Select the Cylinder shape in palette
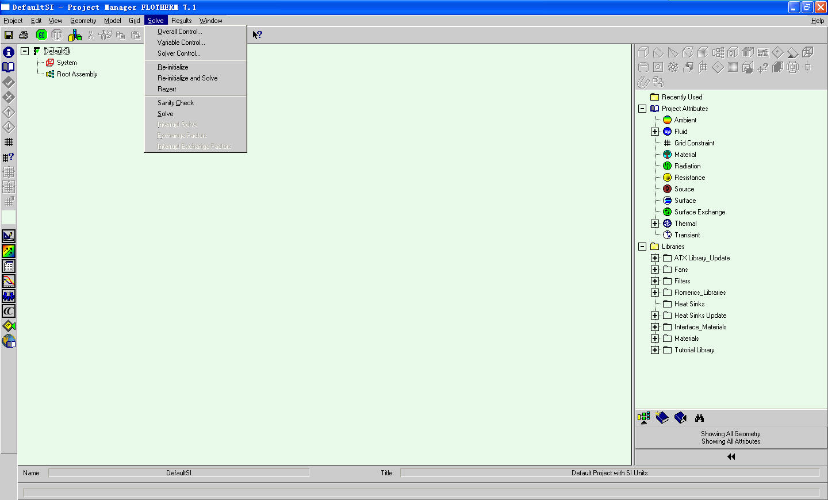Viewport: 828px width, 500px height. coord(643,67)
